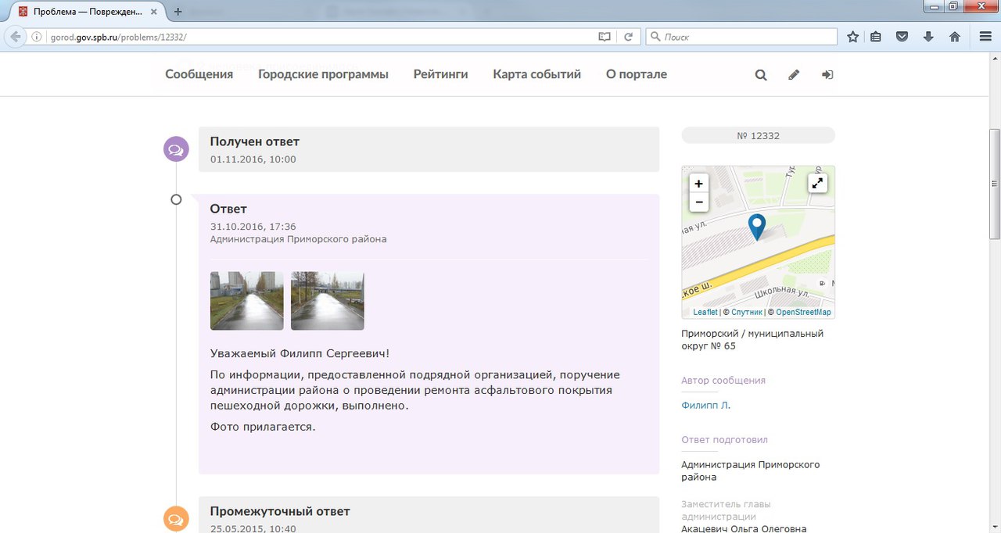The height and width of the screenshot is (533, 1001).
Task: Zoom out on the map
Action: 698,202
